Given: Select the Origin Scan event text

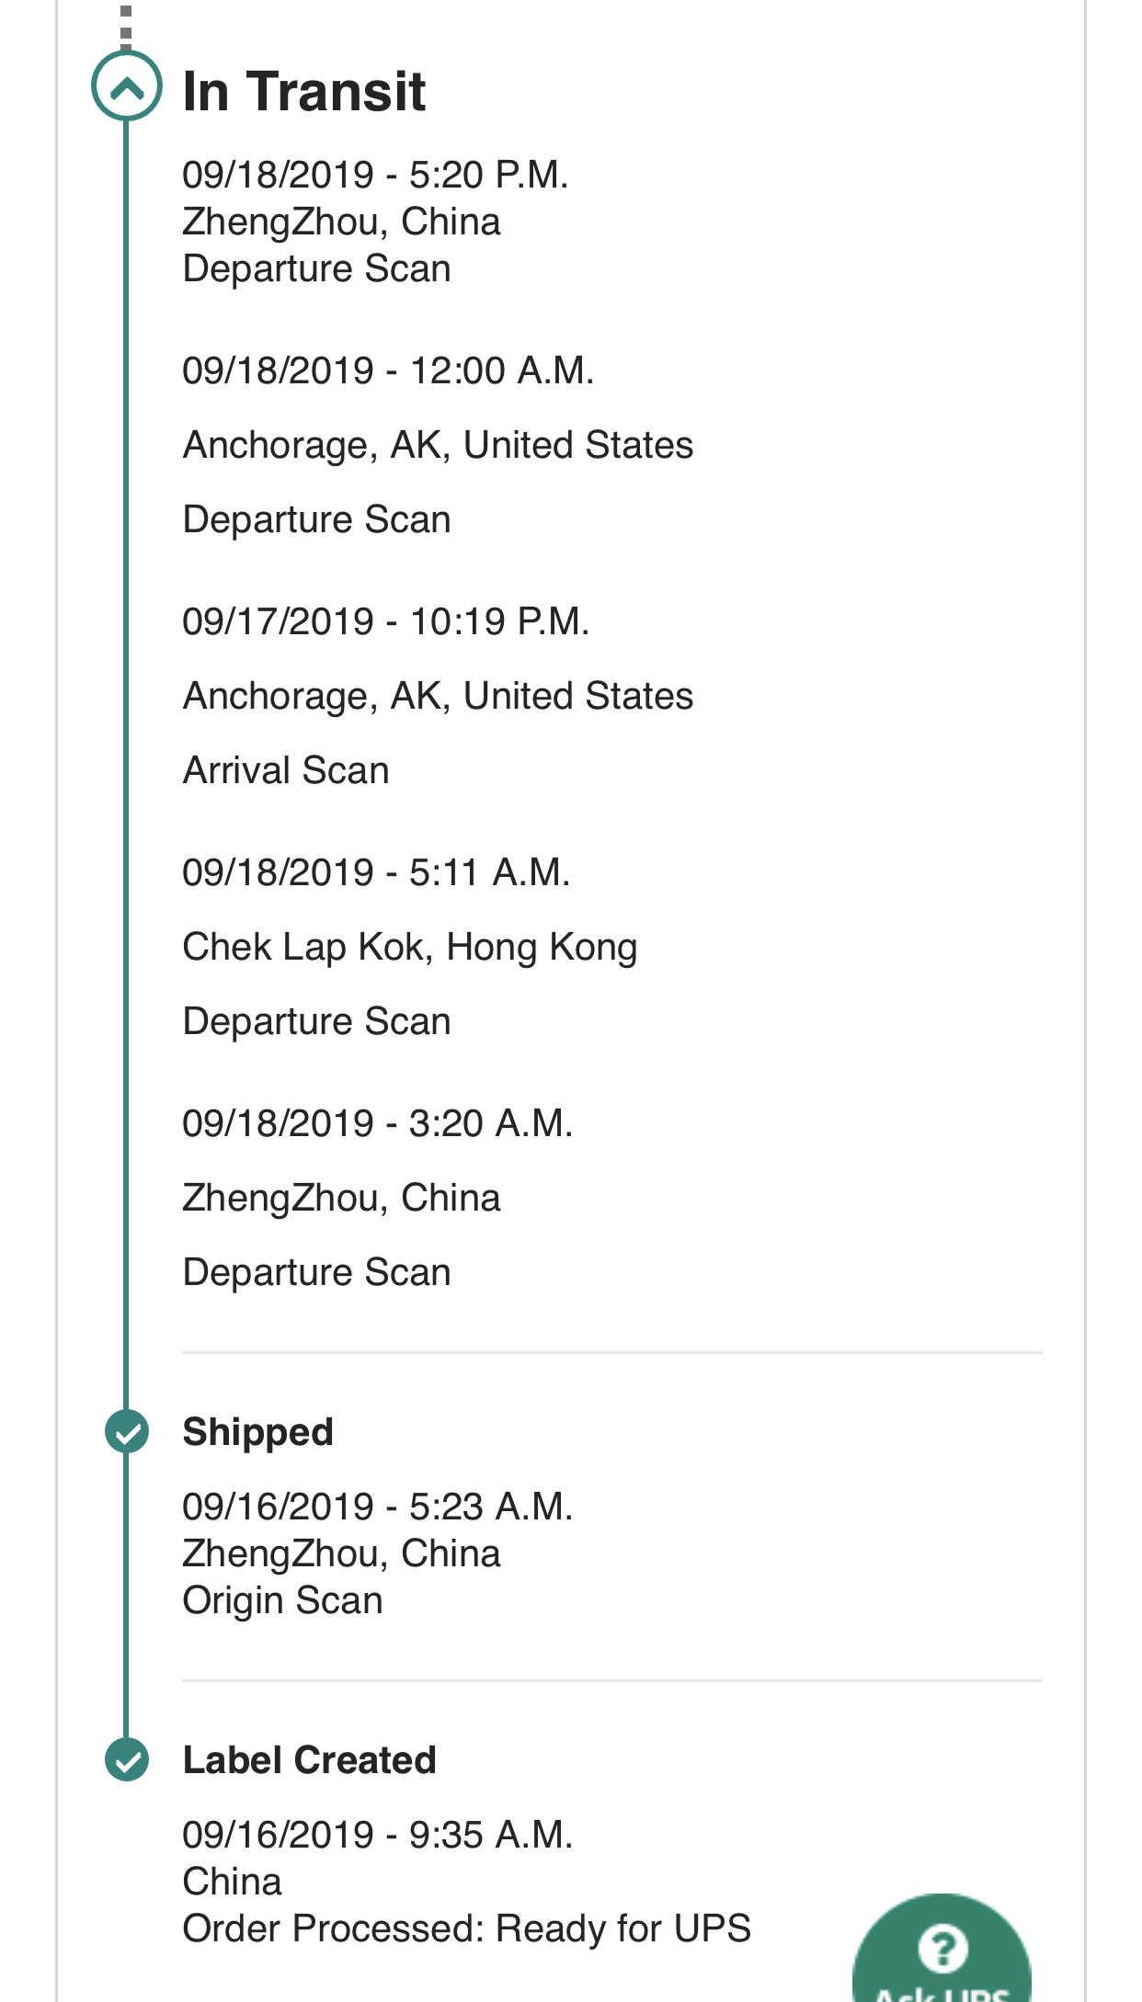Looking at the screenshot, I should (282, 1600).
